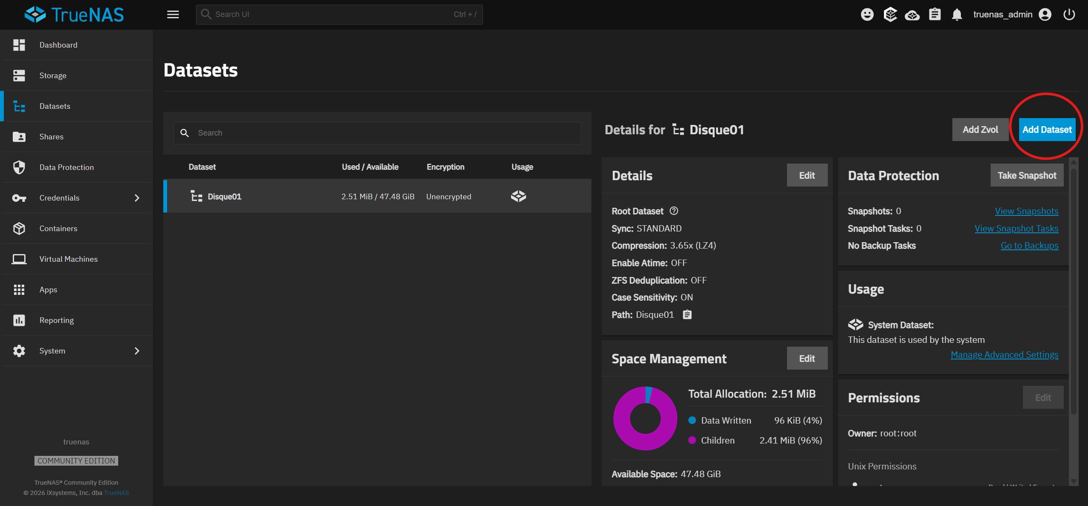This screenshot has height=506, width=1088.
Task: Toggle the hamburger side menu
Action: (173, 14)
